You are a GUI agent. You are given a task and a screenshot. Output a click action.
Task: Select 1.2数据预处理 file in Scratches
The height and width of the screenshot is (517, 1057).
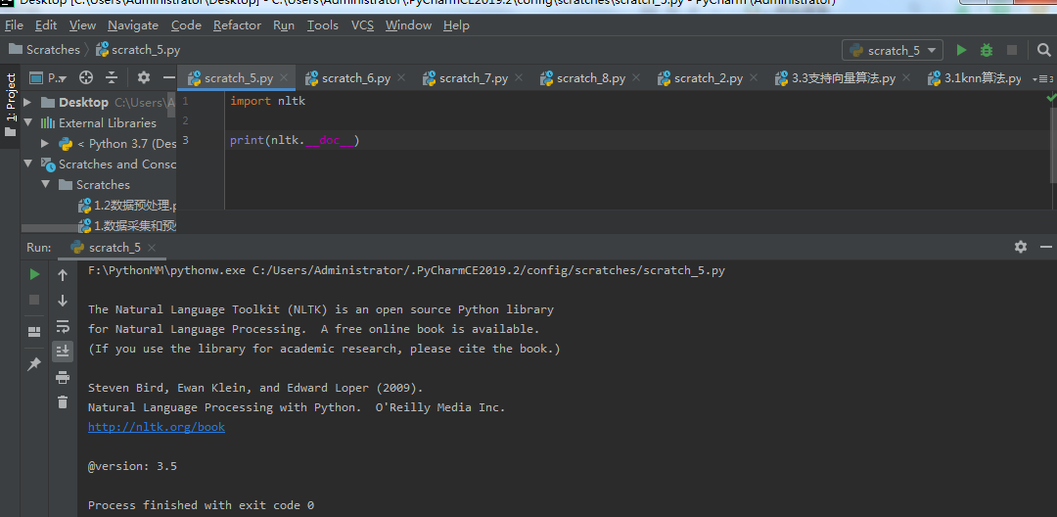point(127,205)
